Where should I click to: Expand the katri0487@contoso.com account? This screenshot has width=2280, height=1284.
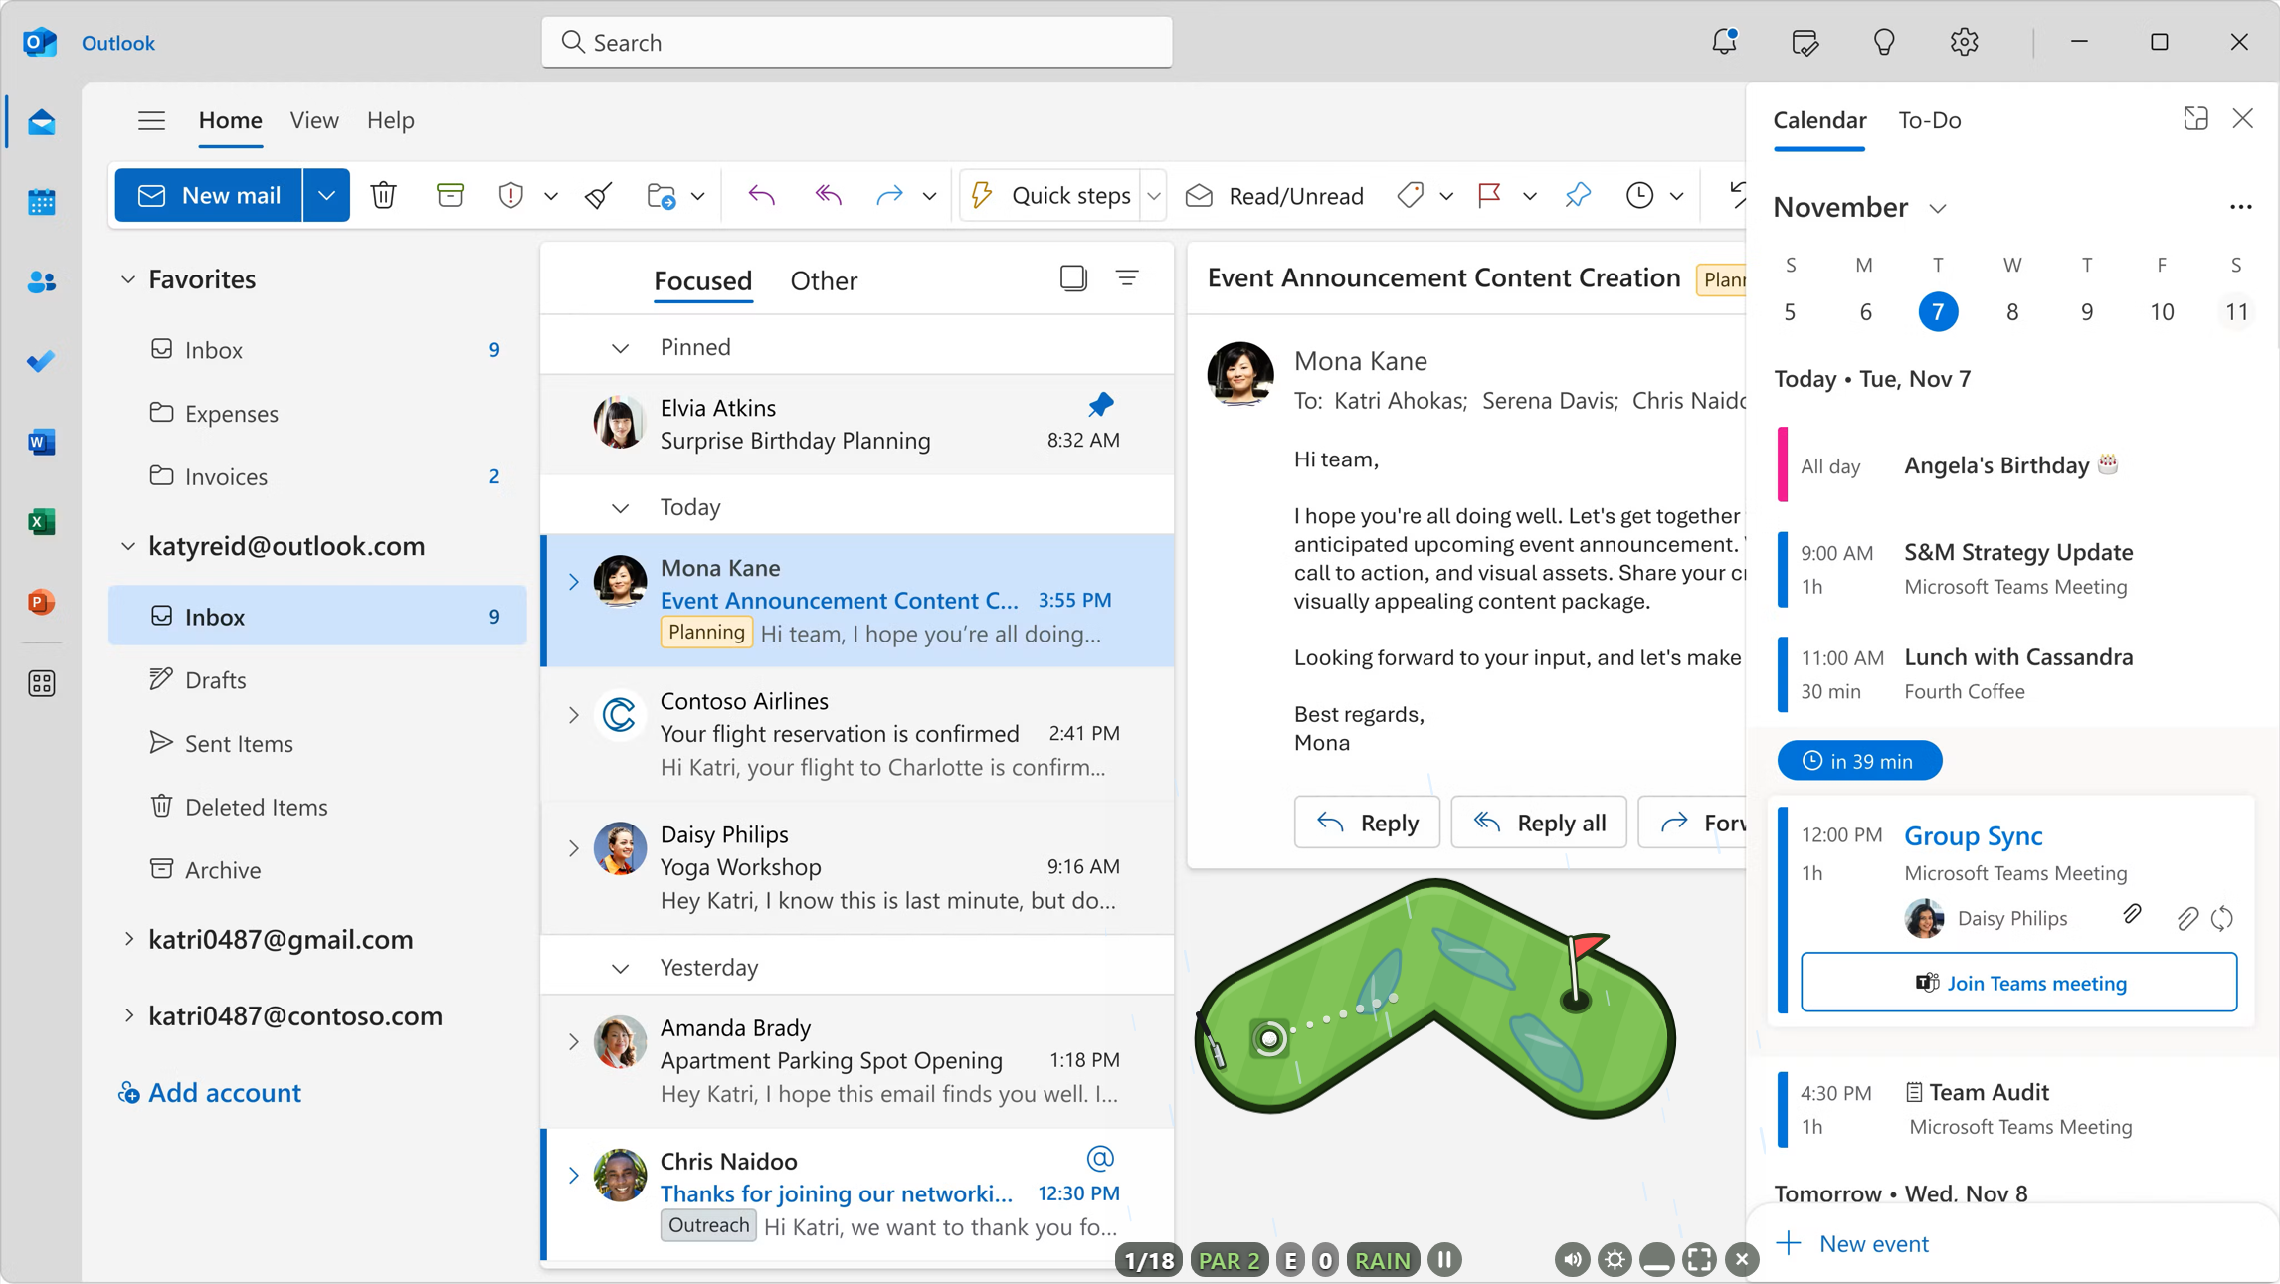128,1015
